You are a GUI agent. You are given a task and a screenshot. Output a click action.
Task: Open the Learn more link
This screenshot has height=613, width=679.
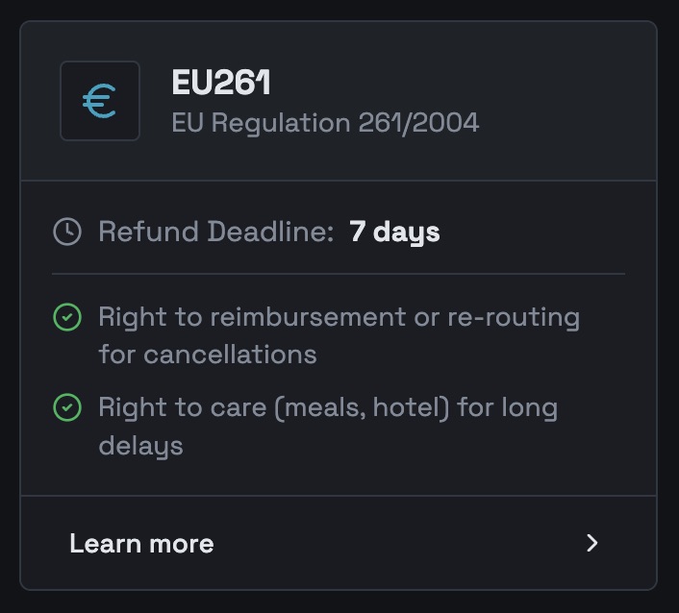coord(141,543)
